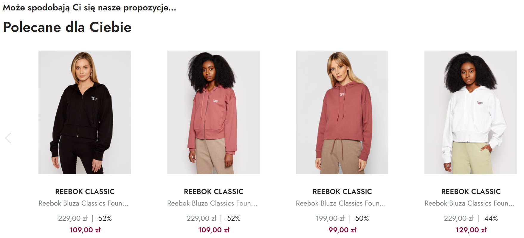524x238 pixels.
Task: Open the black zip hoodie product photo
Action: click(85, 112)
